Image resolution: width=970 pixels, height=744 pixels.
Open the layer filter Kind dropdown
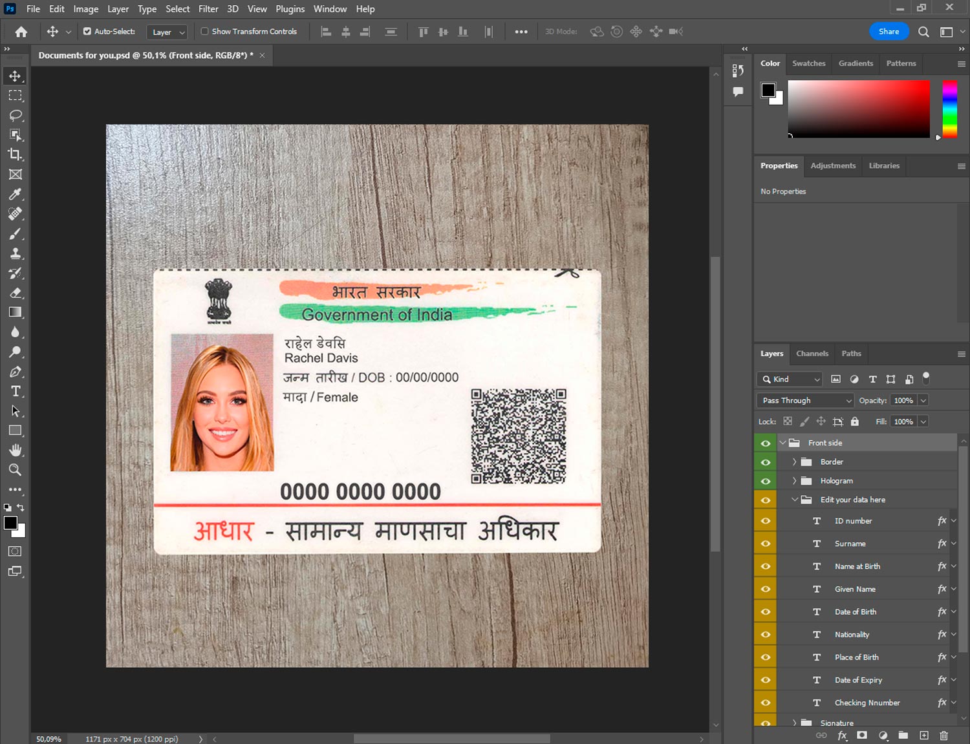(x=790, y=379)
